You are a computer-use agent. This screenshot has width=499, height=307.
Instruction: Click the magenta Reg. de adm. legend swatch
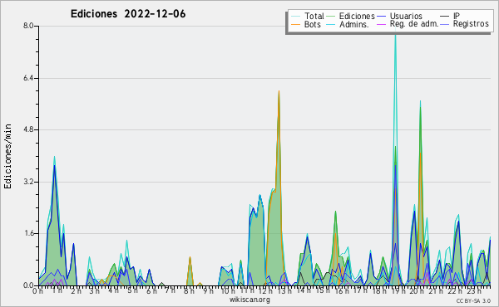click(x=381, y=24)
